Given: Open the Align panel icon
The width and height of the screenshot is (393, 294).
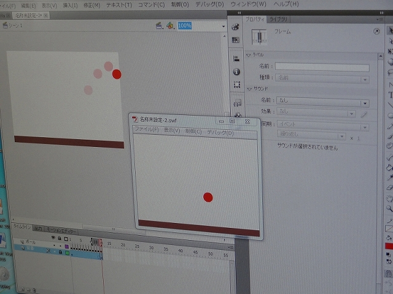Looking at the screenshot, I should point(236,59).
